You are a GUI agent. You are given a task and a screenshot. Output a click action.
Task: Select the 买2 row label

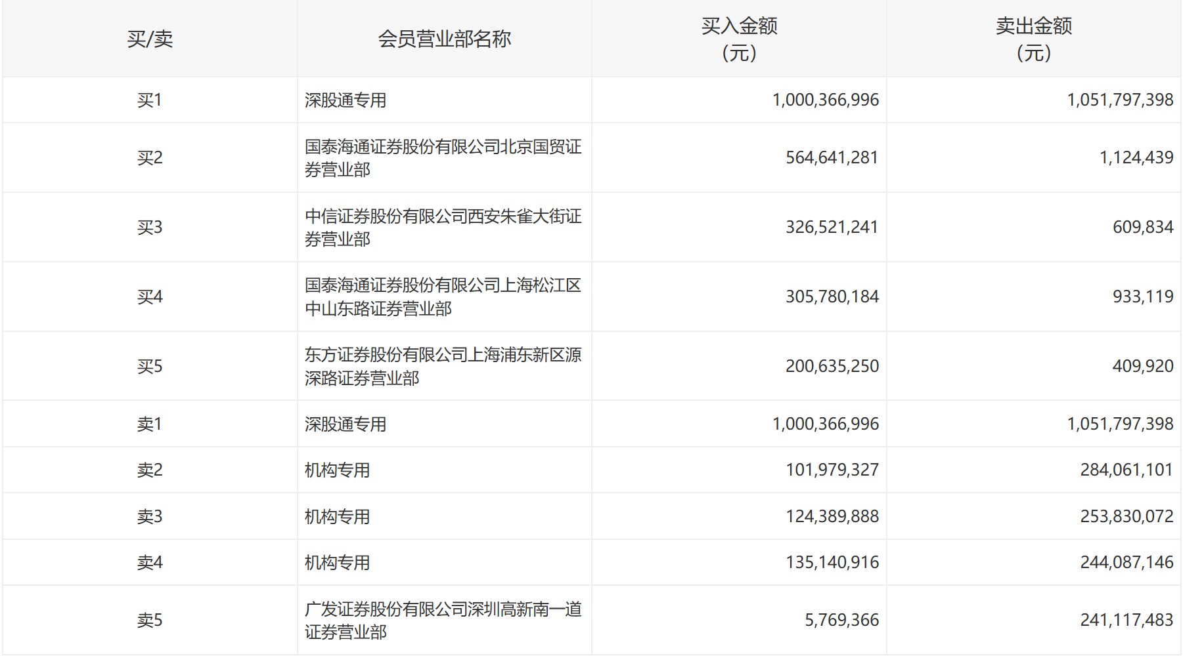click(x=150, y=157)
